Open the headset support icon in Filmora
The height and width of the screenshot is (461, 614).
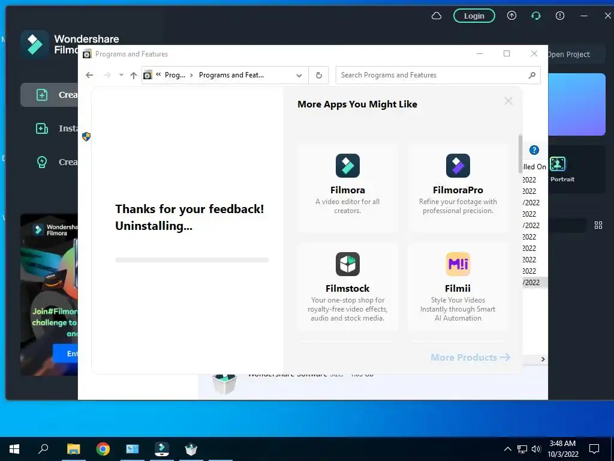[x=535, y=16]
